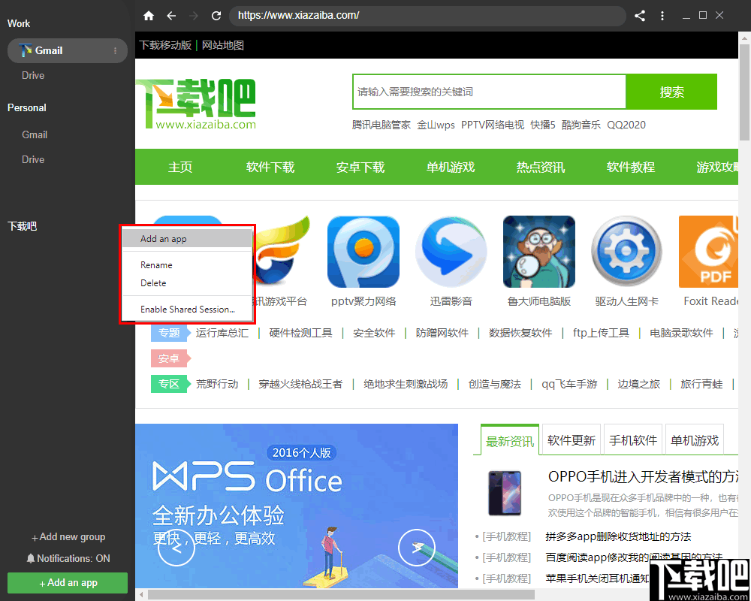This screenshot has width=751, height=601.
Task: Switch to the 单机游戏 tab
Action: pos(695,440)
